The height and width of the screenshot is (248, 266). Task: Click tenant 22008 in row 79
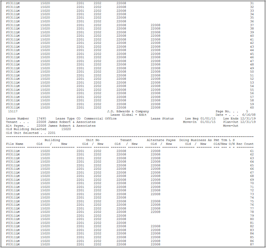(121, 215)
